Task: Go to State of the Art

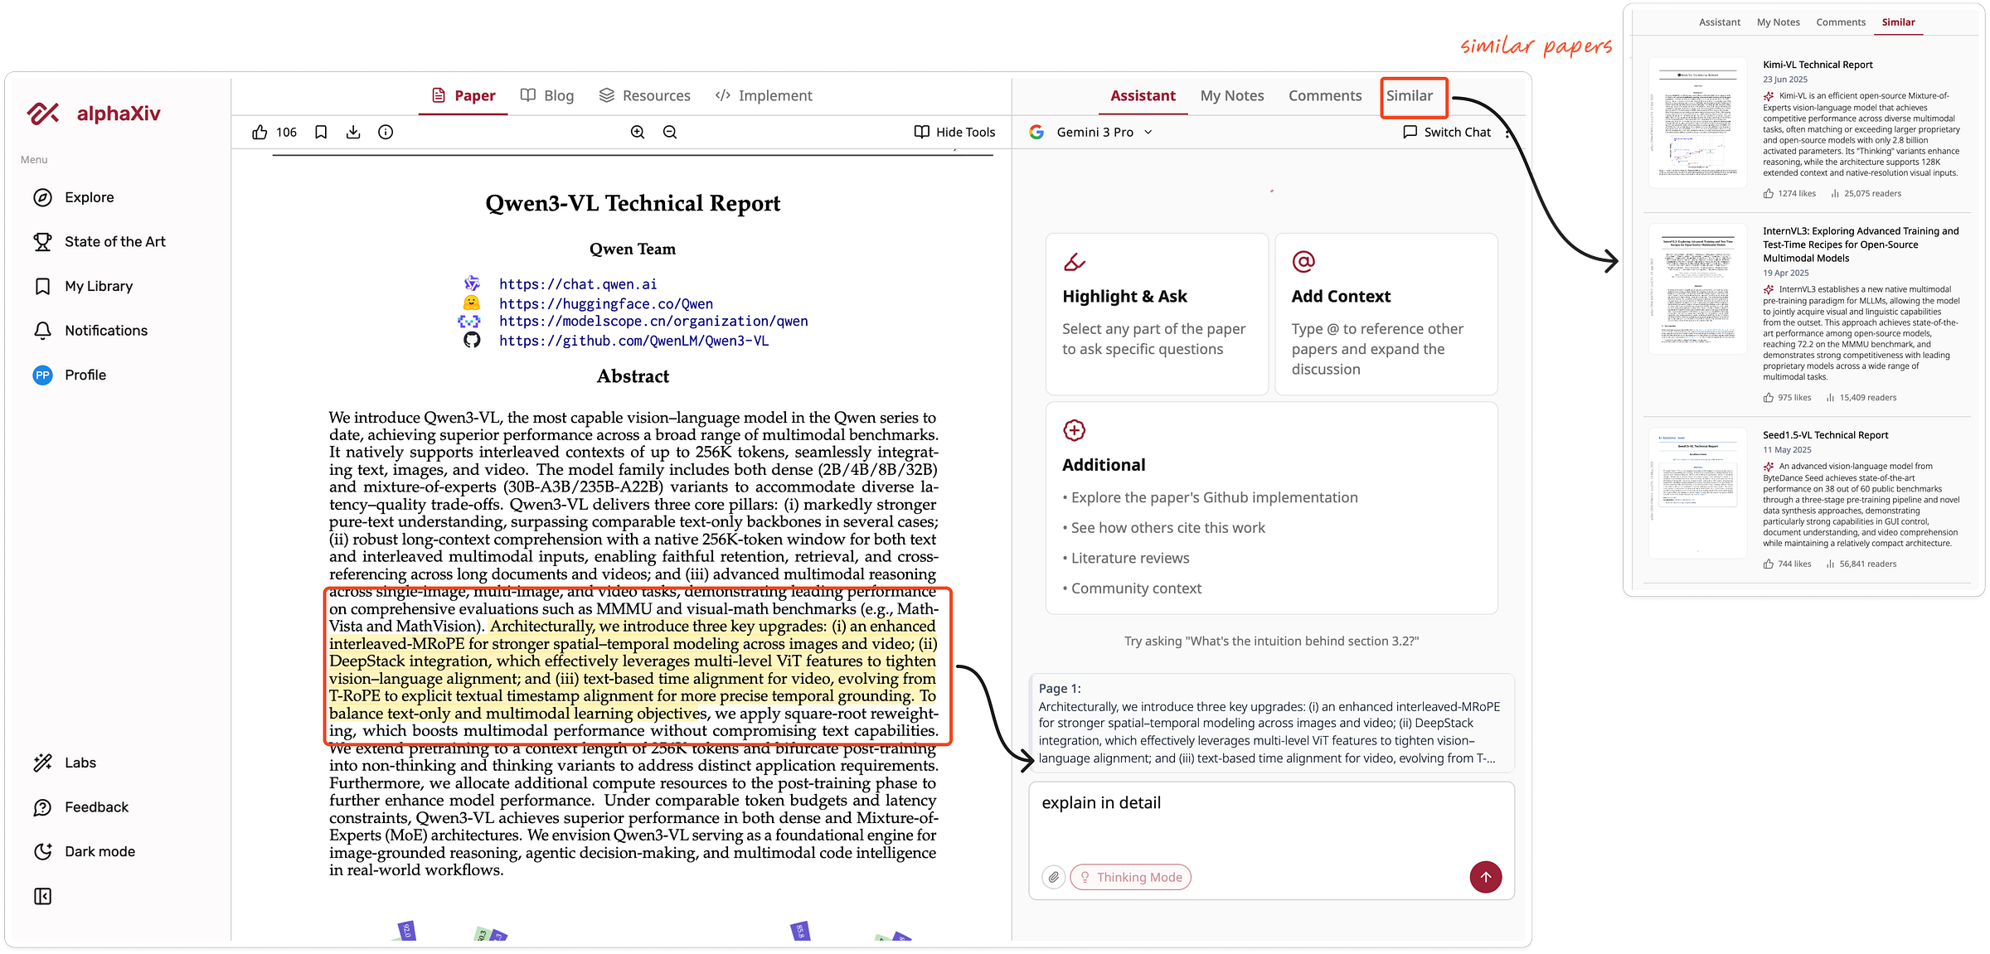Action: 114,242
